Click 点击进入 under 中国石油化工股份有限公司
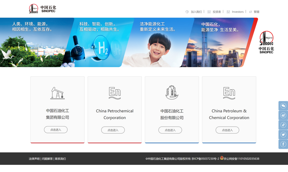 point(170,130)
